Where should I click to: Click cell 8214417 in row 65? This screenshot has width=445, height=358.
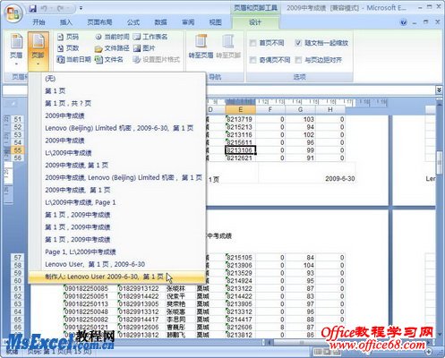(x=240, y=320)
